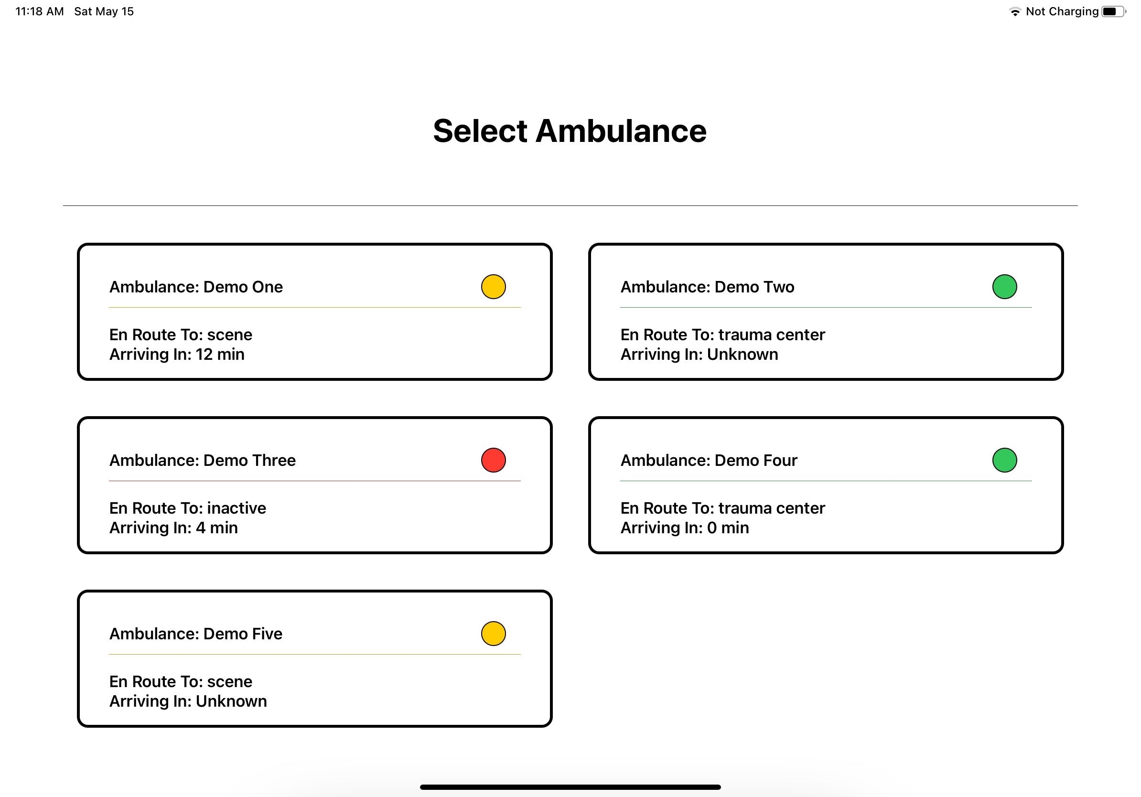This screenshot has width=1141, height=797.
Task: Click Demo Two's "Arriving In: Unknown" text
Action: click(x=699, y=354)
